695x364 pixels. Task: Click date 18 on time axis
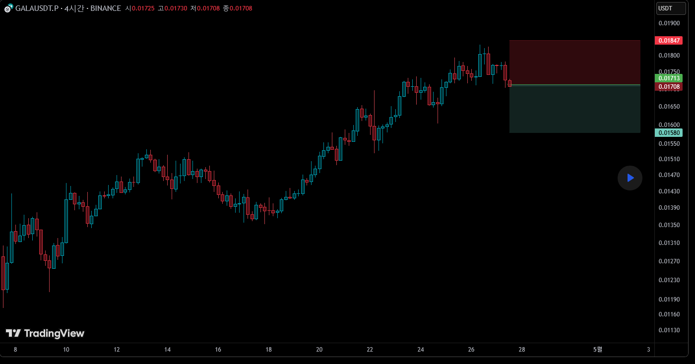coord(268,350)
